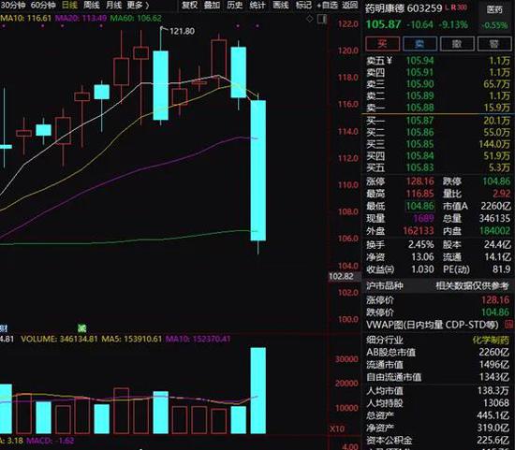
Task: Add stock via +自选 button
Action: [x=327, y=6]
